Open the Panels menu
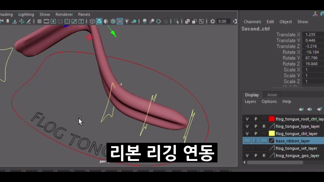The image size is (324, 182). pyautogui.click(x=84, y=14)
